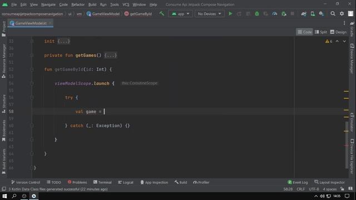Expand the folded getGames function body
Screen dimensions: 356x200
pos(111,56)
